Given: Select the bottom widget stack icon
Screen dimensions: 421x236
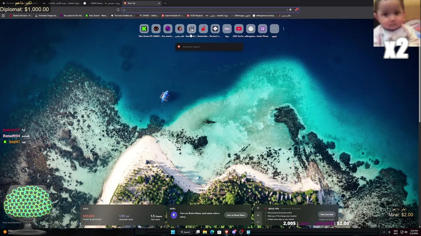Looking at the screenshot, I should point(258,222).
